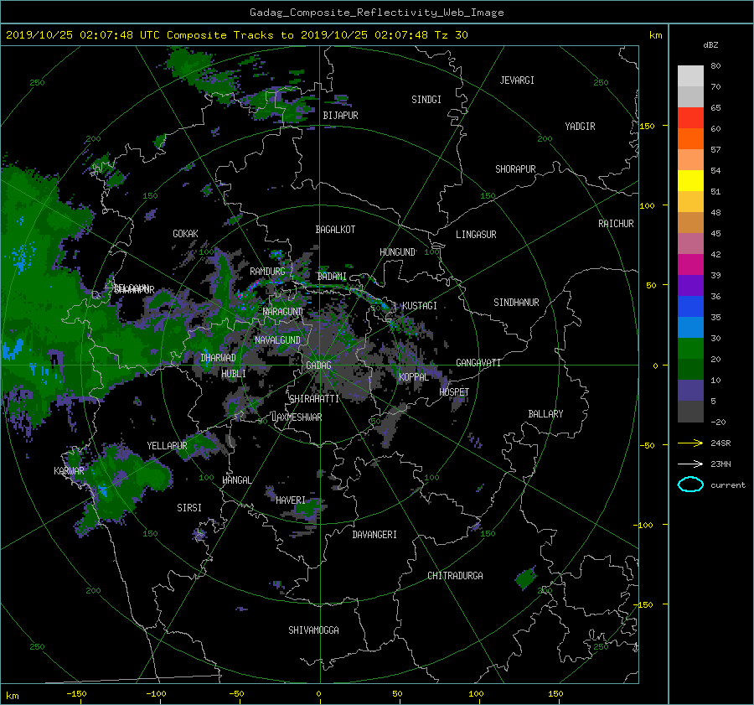
Task: Click the BIJAPUR city label
Action: (x=340, y=116)
